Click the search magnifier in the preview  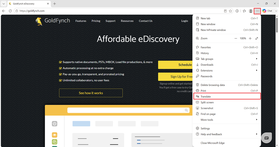(x=186, y=110)
